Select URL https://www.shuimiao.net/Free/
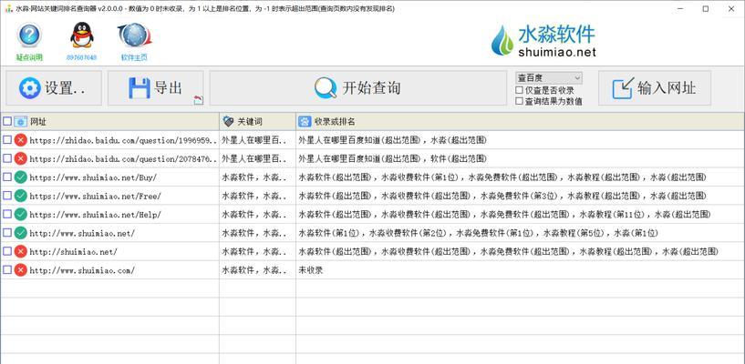The height and width of the screenshot is (364, 745). click(95, 196)
